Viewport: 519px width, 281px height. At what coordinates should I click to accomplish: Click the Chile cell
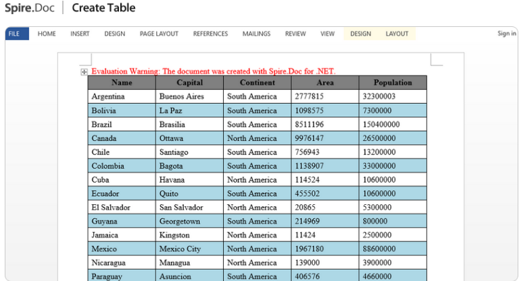(x=122, y=152)
